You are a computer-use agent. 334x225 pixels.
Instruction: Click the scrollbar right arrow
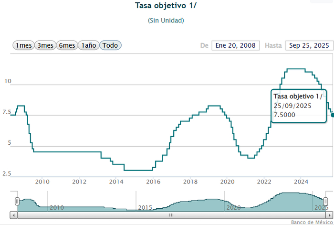(329, 215)
